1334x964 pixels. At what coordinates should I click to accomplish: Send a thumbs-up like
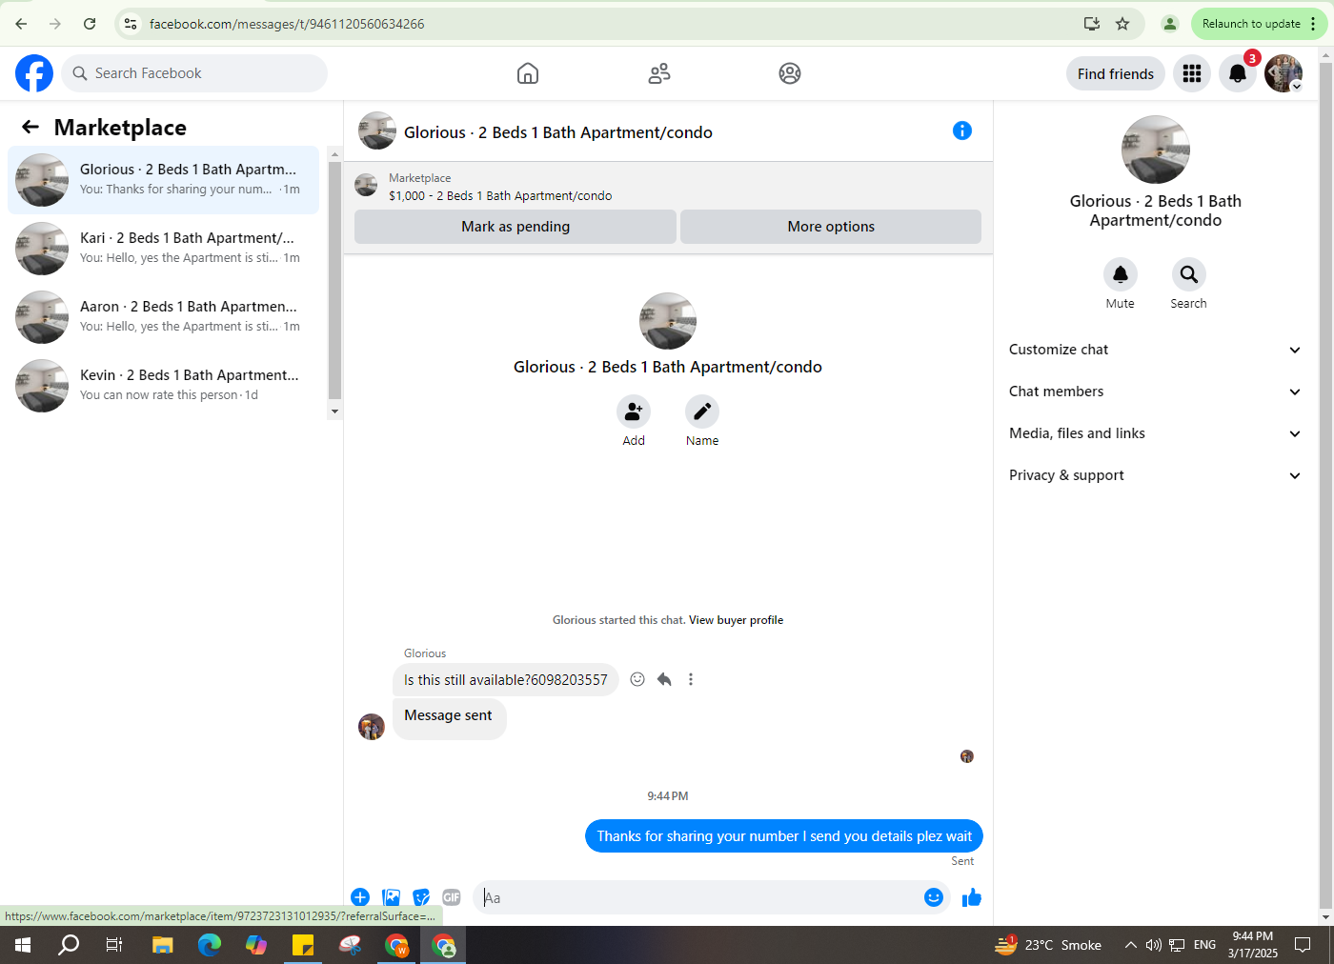click(x=972, y=897)
